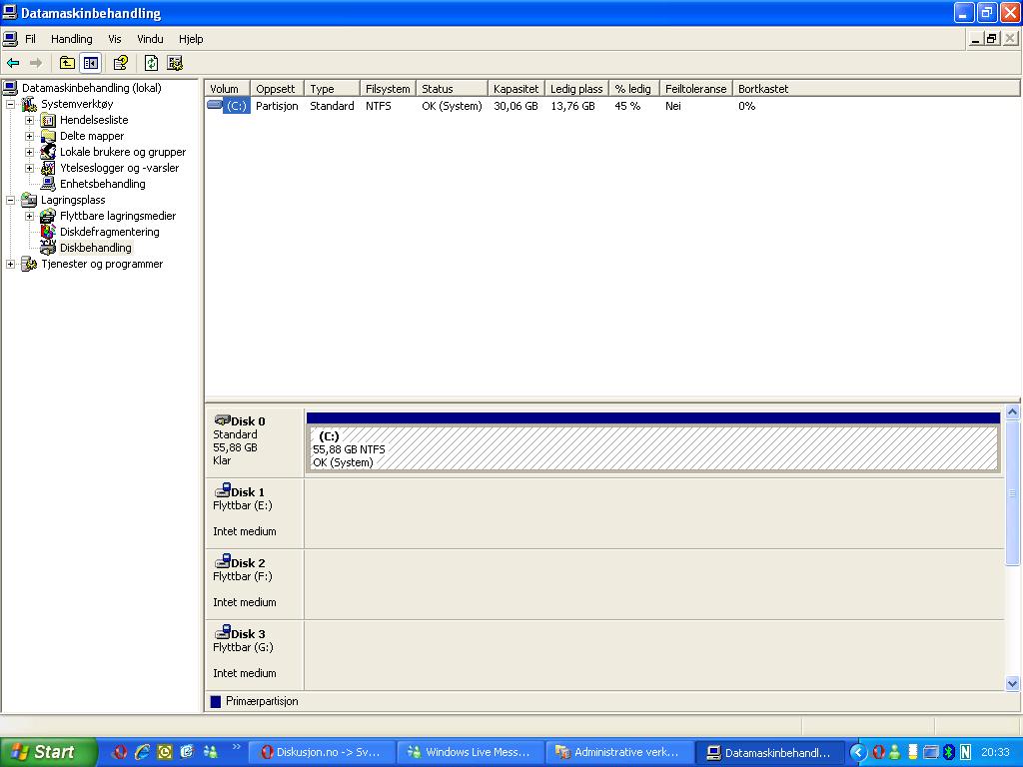Sort by Ledig plass column header
The image size is (1023, 767).
[576, 89]
